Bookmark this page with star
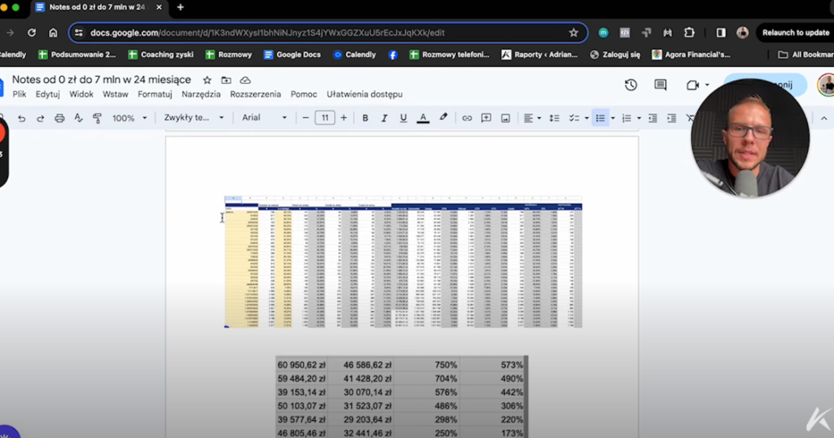The image size is (834, 438). (573, 33)
